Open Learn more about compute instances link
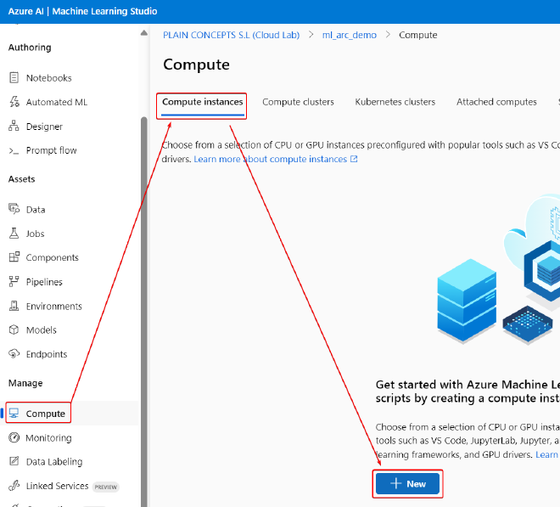This screenshot has width=560, height=507. (x=271, y=159)
